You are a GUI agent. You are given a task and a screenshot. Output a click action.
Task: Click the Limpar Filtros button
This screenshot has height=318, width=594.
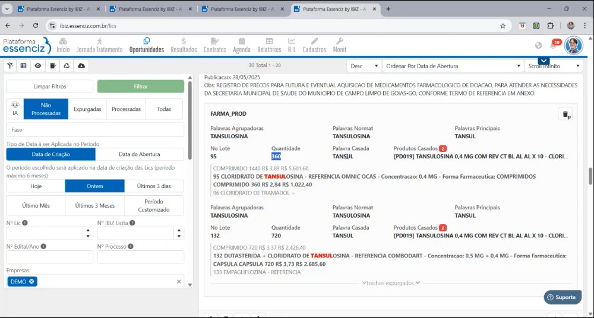pos(50,87)
